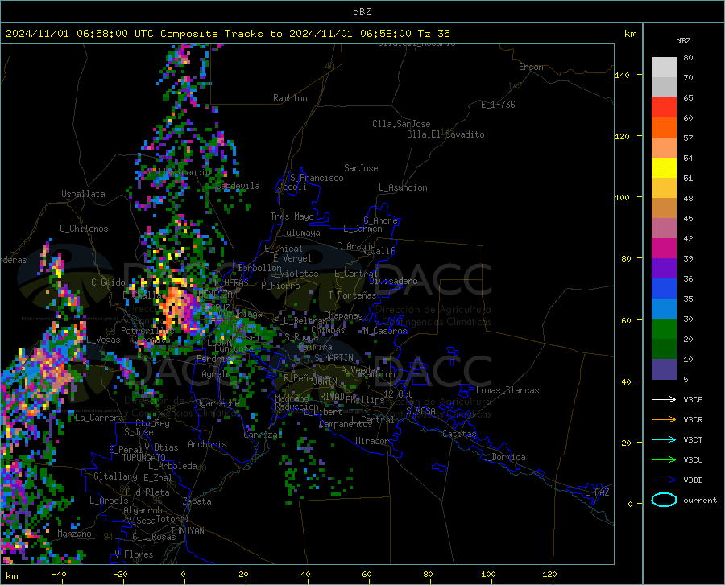Click the 'Anchoris' map label
This screenshot has width=725, height=585.
[x=207, y=444]
